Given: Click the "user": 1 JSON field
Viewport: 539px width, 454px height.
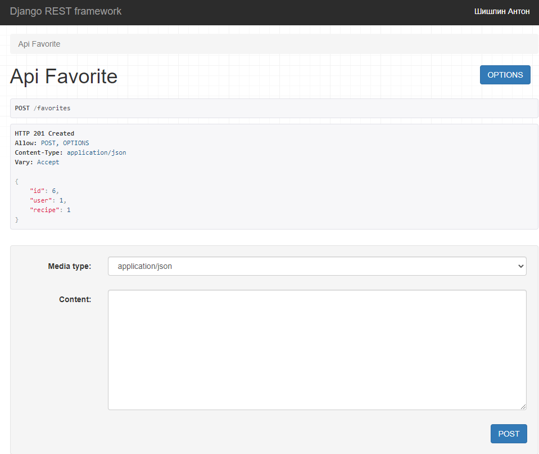Looking at the screenshot, I should [48, 200].
